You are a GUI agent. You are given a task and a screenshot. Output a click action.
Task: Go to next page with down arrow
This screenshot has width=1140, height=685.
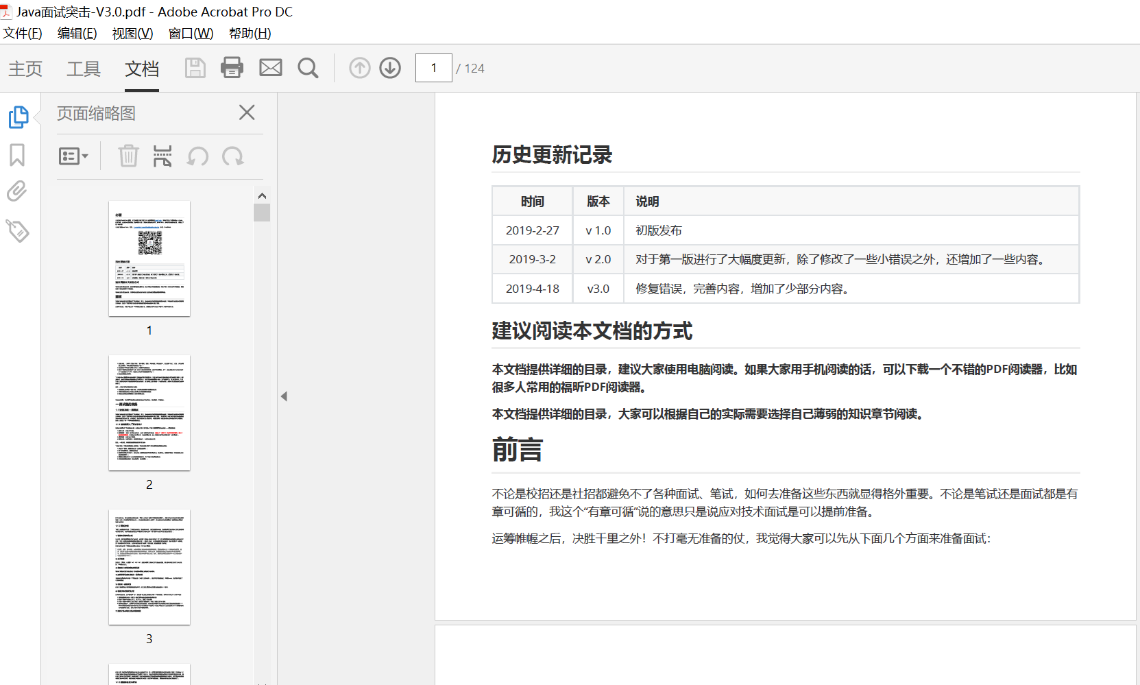point(390,68)
